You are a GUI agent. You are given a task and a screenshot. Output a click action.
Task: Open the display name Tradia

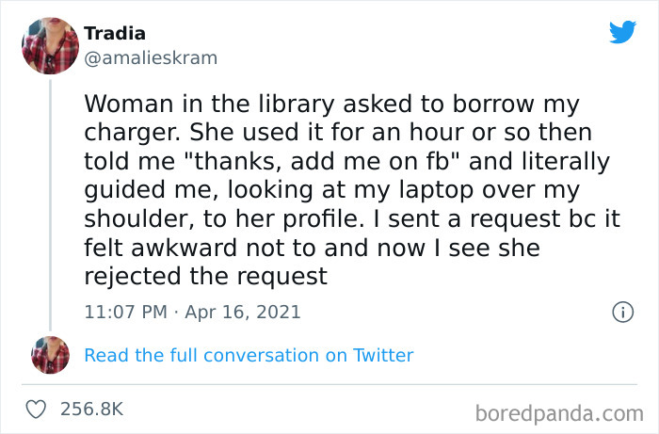point(115,33)
